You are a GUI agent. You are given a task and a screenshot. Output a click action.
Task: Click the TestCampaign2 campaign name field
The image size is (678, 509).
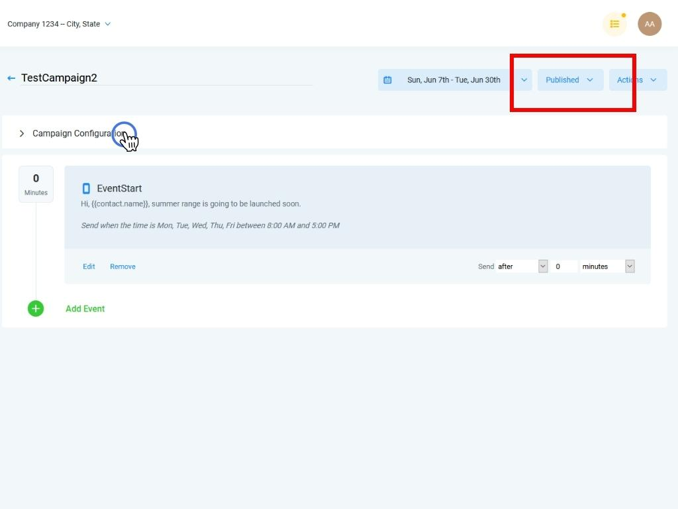[x=166, y=78]
